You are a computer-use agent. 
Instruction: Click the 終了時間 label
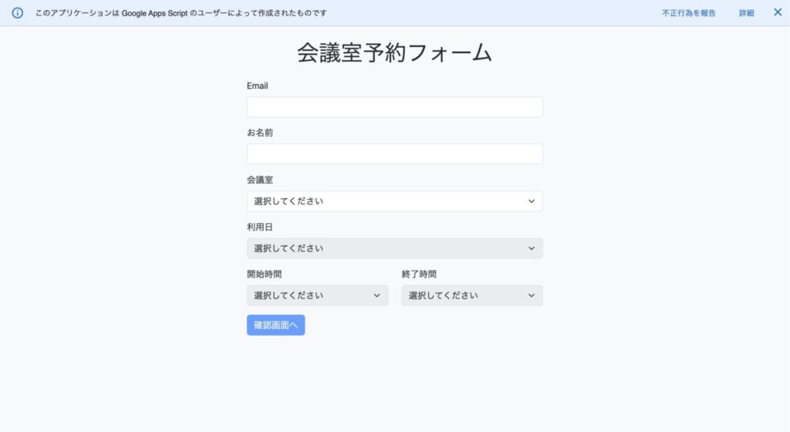pos(419,275)
